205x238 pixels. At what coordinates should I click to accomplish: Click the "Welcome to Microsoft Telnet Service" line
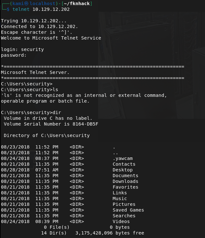tap(51, 38)
